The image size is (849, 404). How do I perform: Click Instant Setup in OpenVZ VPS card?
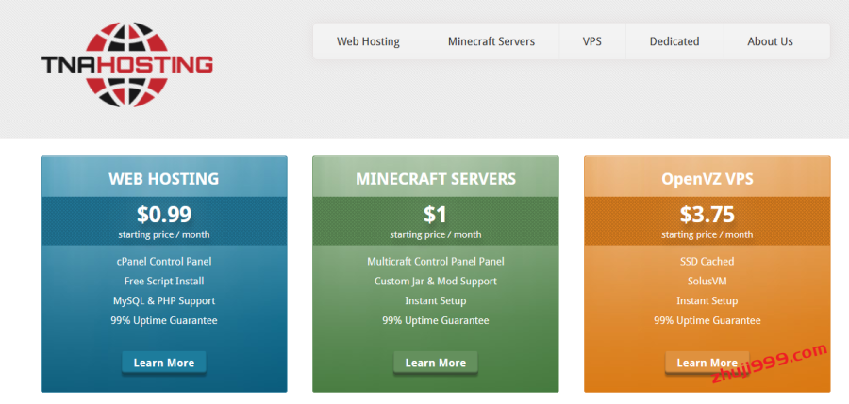(707, 301)
